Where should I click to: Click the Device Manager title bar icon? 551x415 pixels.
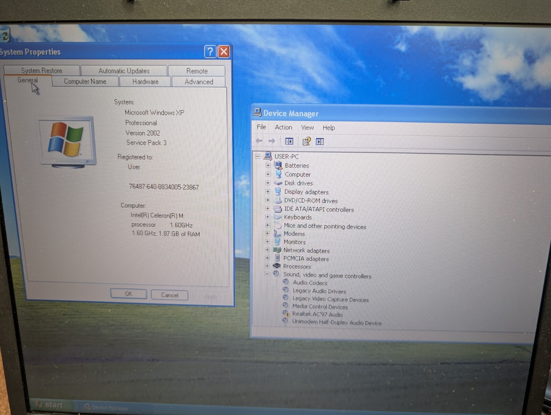tap(257, 112)
